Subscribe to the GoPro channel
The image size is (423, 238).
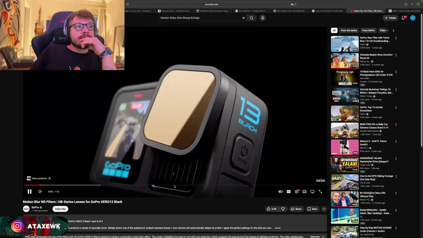(60, 209)
